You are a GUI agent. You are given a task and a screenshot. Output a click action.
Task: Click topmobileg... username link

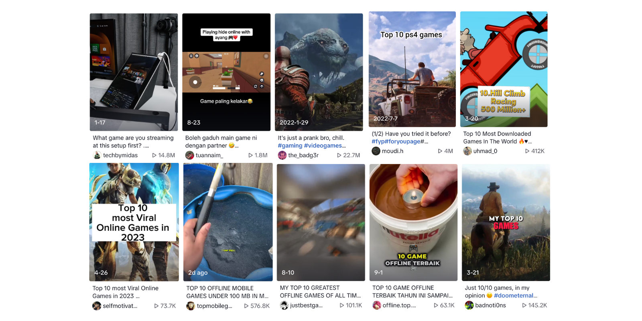[215, 306]
